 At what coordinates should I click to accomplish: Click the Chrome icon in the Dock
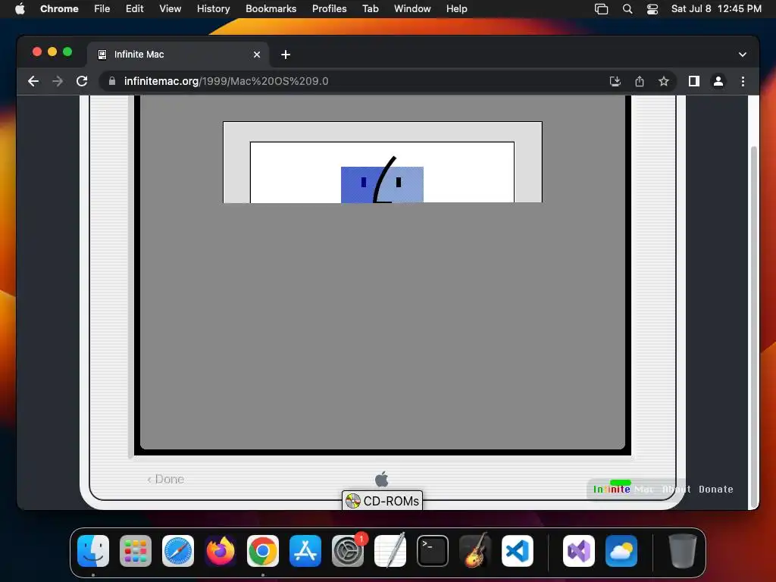(x=263, y=551)
